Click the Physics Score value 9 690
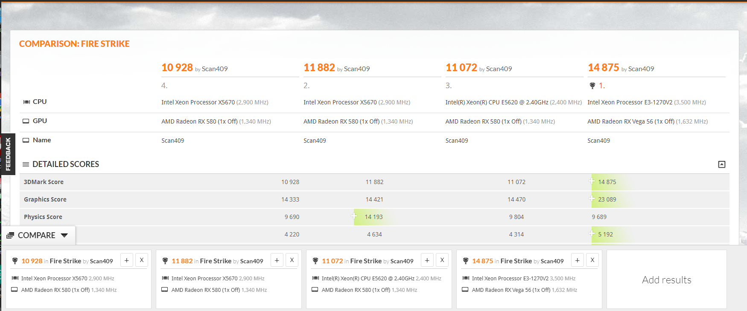 pos(292,217)
